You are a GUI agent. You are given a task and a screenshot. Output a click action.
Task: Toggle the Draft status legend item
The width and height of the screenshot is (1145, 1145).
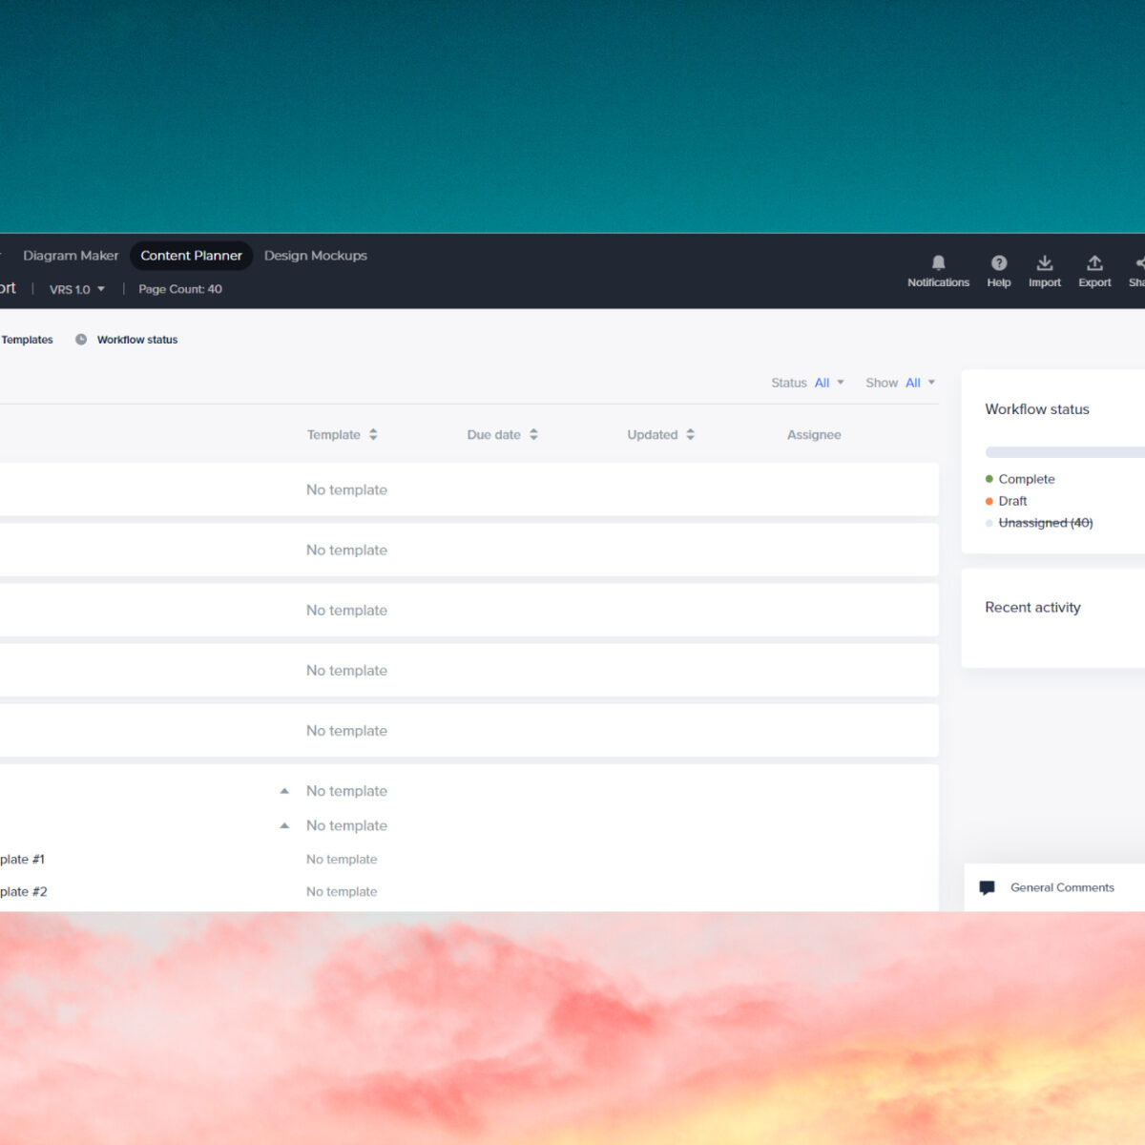[x=1007, y=501]
